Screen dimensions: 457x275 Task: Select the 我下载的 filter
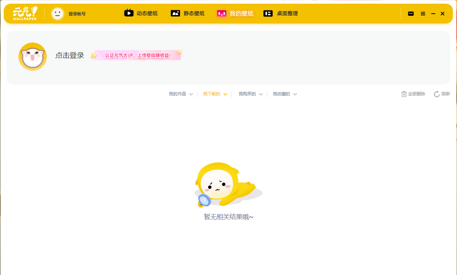211,94
